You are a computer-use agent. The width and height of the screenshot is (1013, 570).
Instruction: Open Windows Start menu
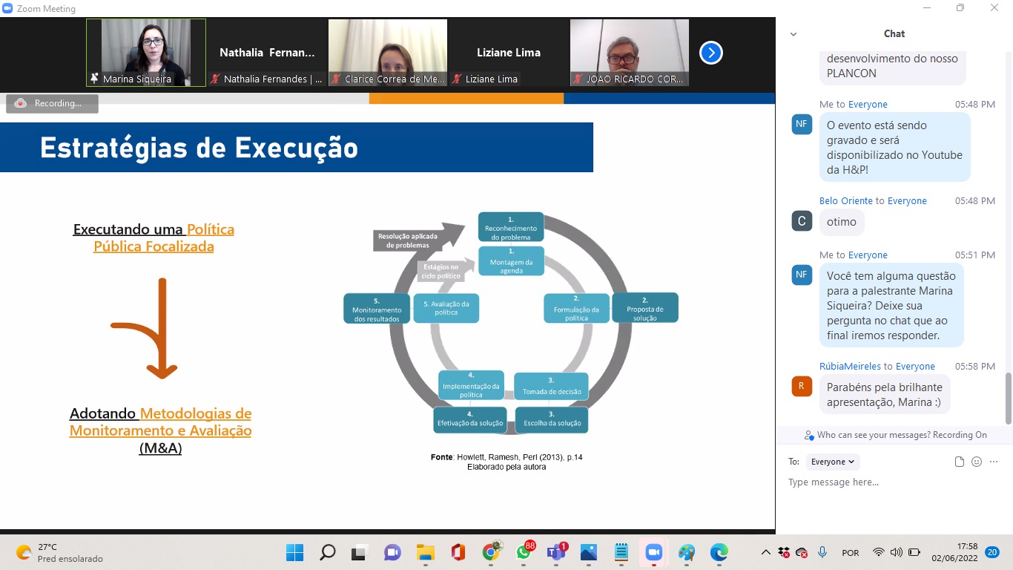click(x=295, y=553)
